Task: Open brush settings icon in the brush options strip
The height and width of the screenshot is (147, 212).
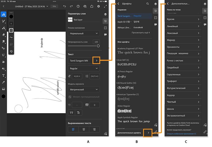Action: [11, 51]
